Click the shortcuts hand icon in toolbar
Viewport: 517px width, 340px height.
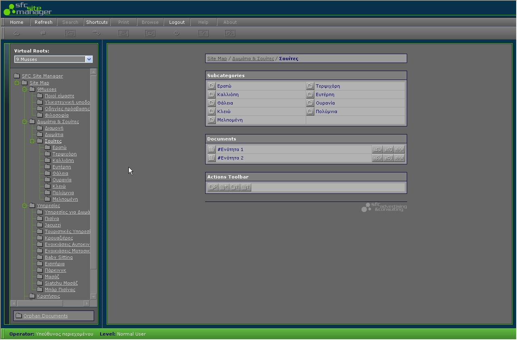pos(97,33)
